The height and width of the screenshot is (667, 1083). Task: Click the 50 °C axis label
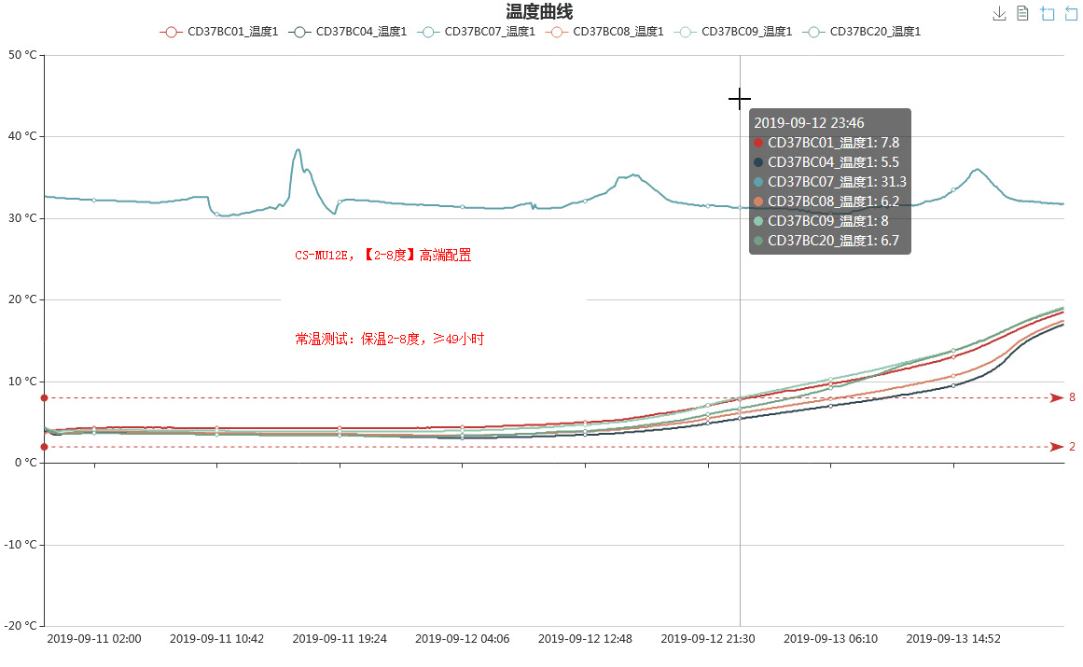22,55
